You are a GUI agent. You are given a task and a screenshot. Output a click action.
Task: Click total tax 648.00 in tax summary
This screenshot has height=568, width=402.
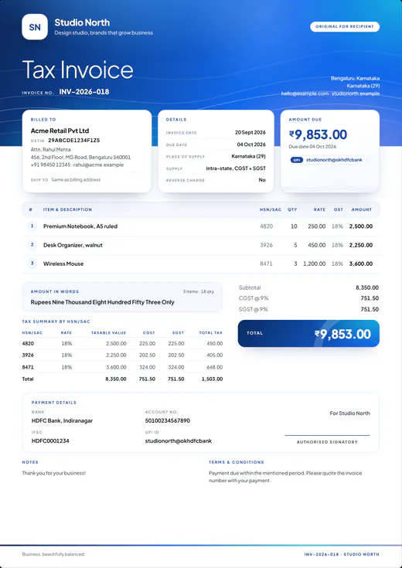215,367
